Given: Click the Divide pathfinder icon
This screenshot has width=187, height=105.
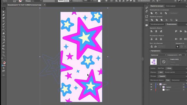Looking at the screenshot, I should tap(152, 20).
